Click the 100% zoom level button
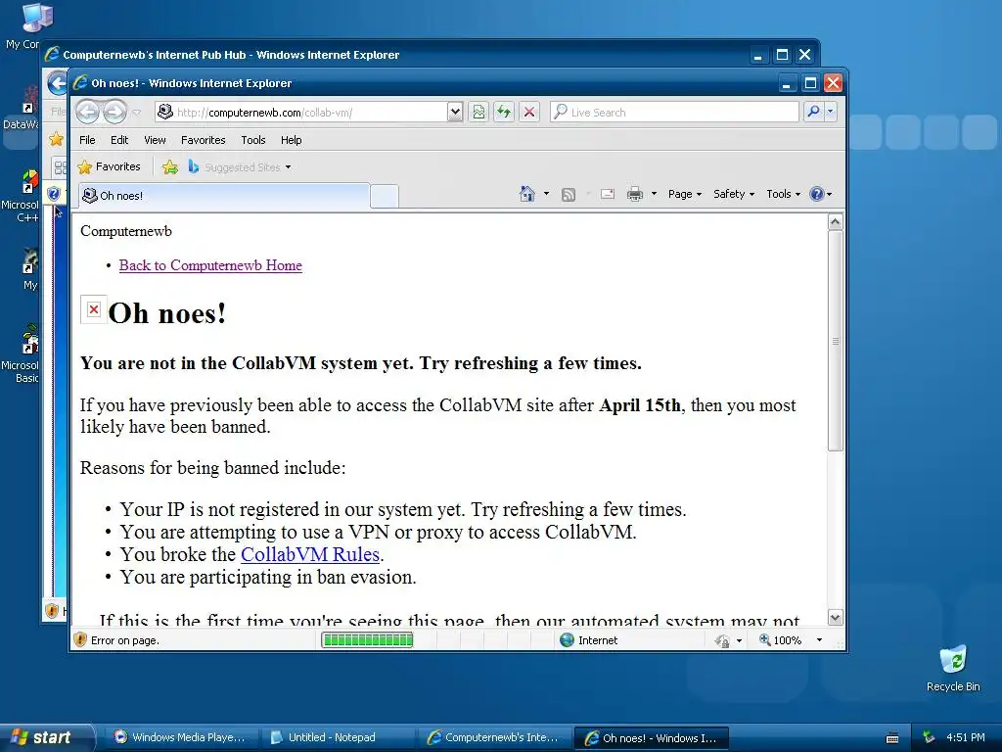This screenshot has width=1002, height=752. (780, 640)
